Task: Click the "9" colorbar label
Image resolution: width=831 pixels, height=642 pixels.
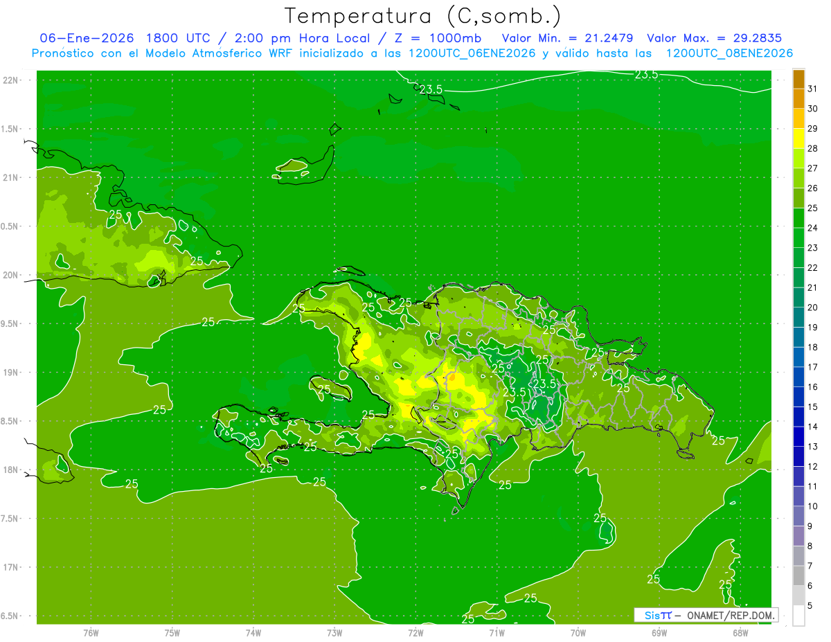Action: point(810,526)
